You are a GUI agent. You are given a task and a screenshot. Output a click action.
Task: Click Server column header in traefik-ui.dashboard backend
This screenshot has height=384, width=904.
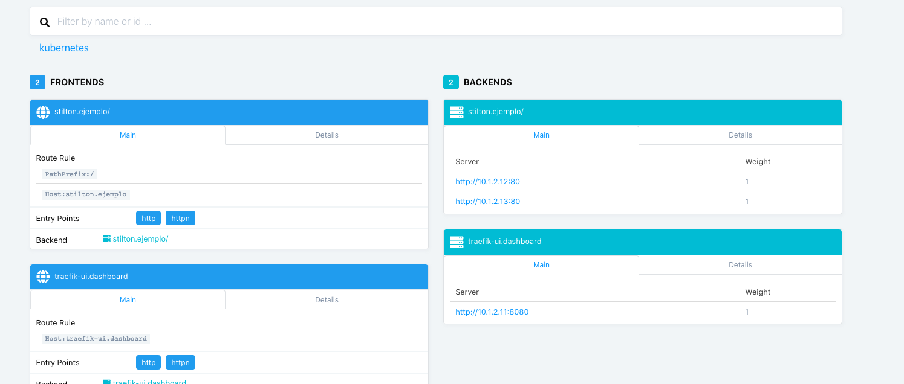(467, 292)
